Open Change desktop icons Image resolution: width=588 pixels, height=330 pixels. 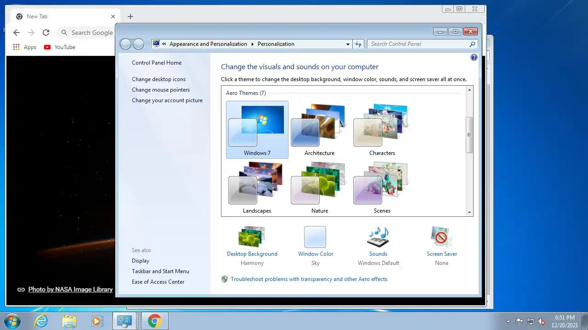158,79
